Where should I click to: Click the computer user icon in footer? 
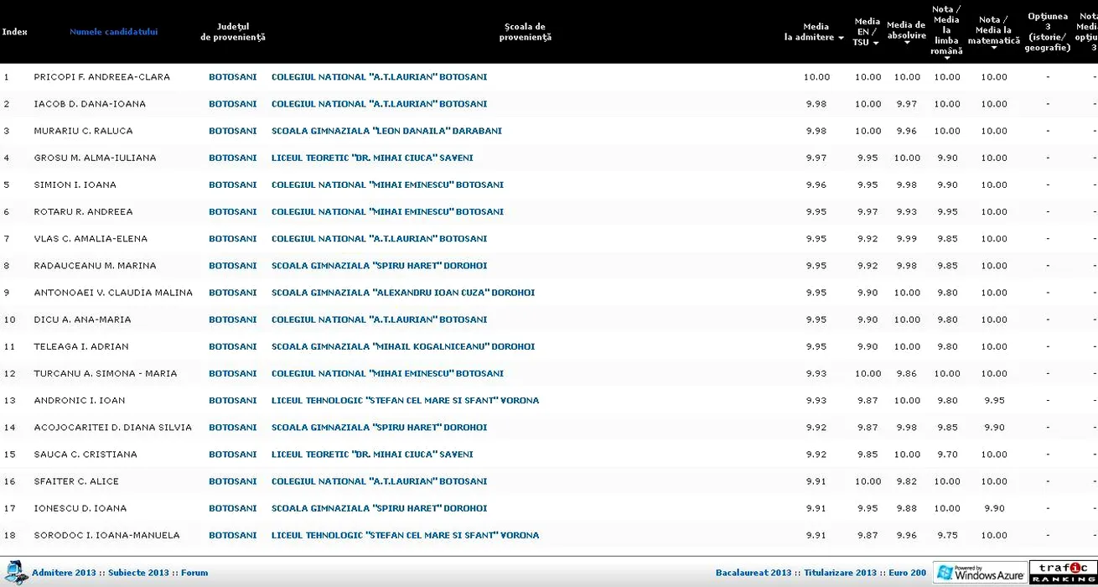[x=14, y=571]
